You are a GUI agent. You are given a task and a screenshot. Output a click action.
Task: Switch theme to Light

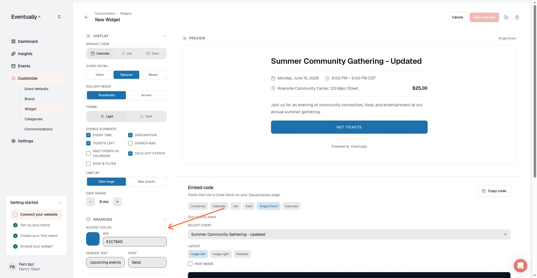point(107,116)
